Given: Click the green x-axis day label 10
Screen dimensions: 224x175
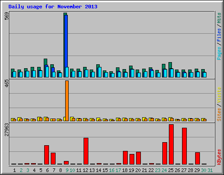Looking at the screenshot, I should point(72,170).
